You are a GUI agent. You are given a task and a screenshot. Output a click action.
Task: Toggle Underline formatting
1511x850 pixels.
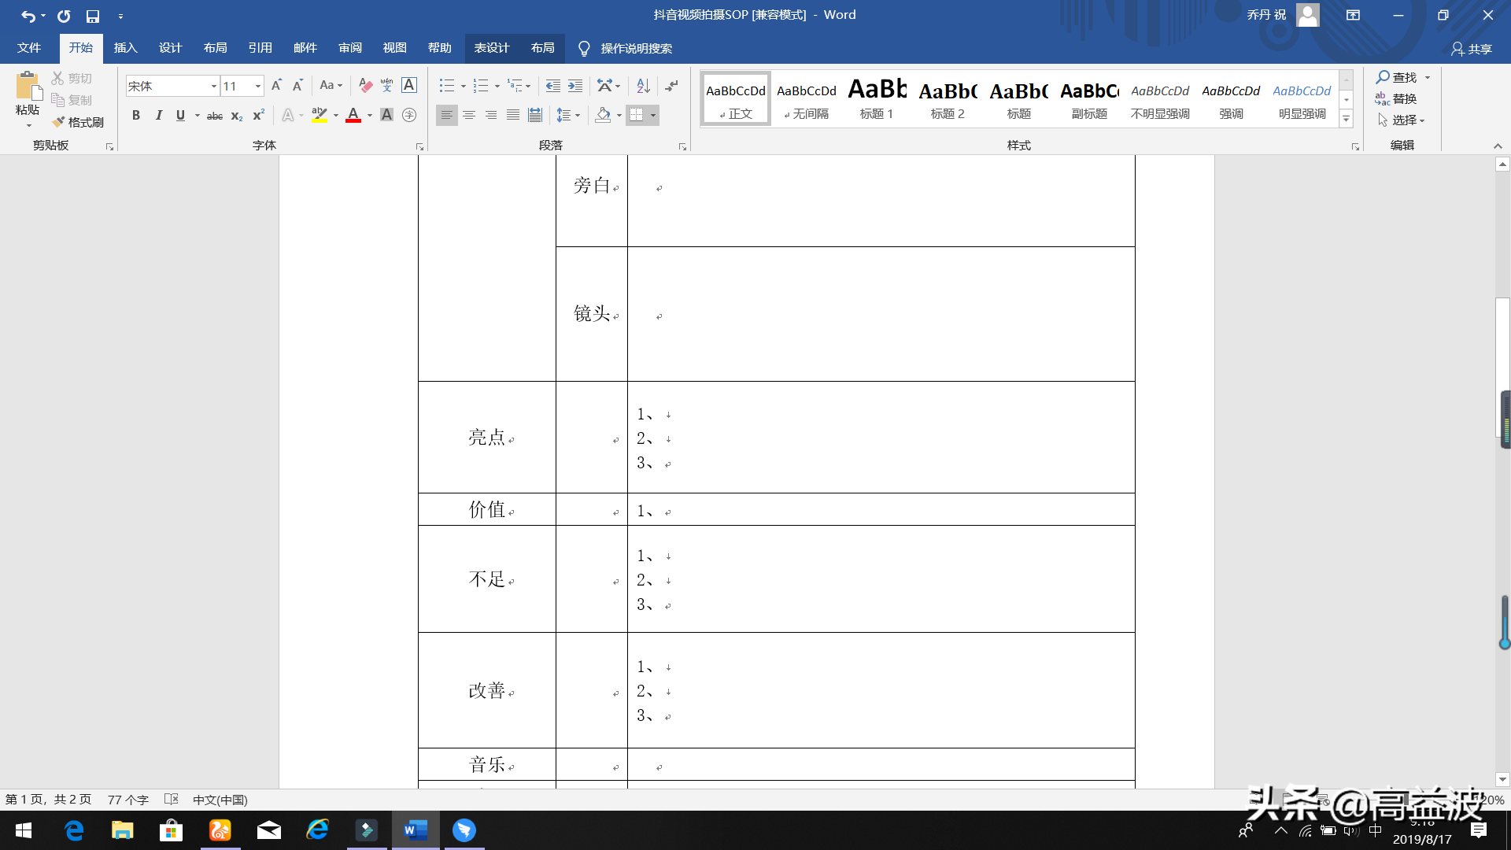179,115
